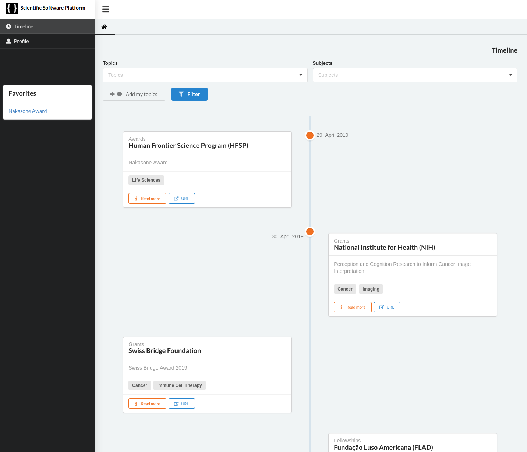Read more about National Institute for Health
Viewport: 527px width, 452px height.
pos(353,307)
